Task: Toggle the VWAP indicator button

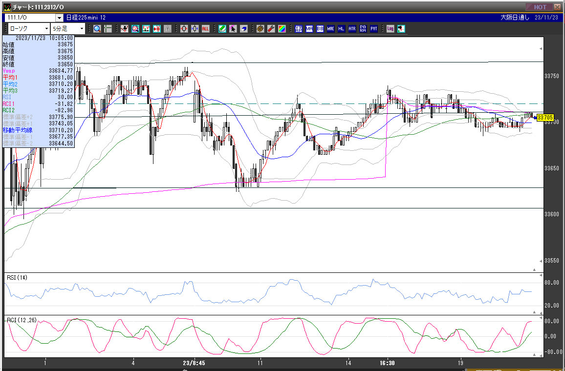Action: (x=298, y=29)
